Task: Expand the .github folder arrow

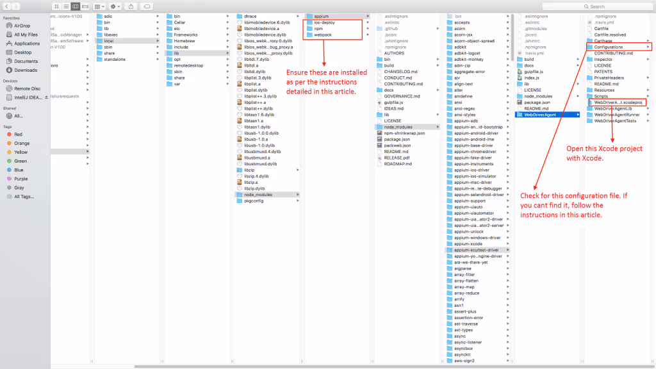Action: [438, 29]
